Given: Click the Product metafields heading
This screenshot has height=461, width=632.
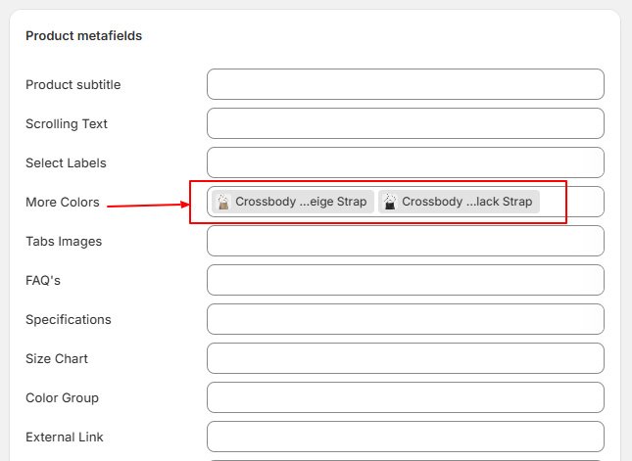Looking at the screenshot, I should coord(84,36).
